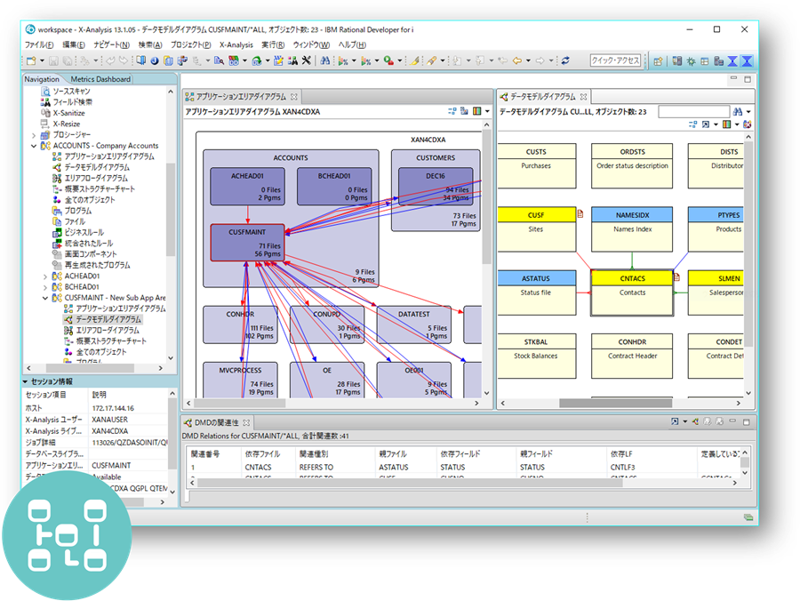The height and width of the screenshot is (601, 800).
Task: Open the ナビゲート(N) menu
Action: [x=111, y=44]
